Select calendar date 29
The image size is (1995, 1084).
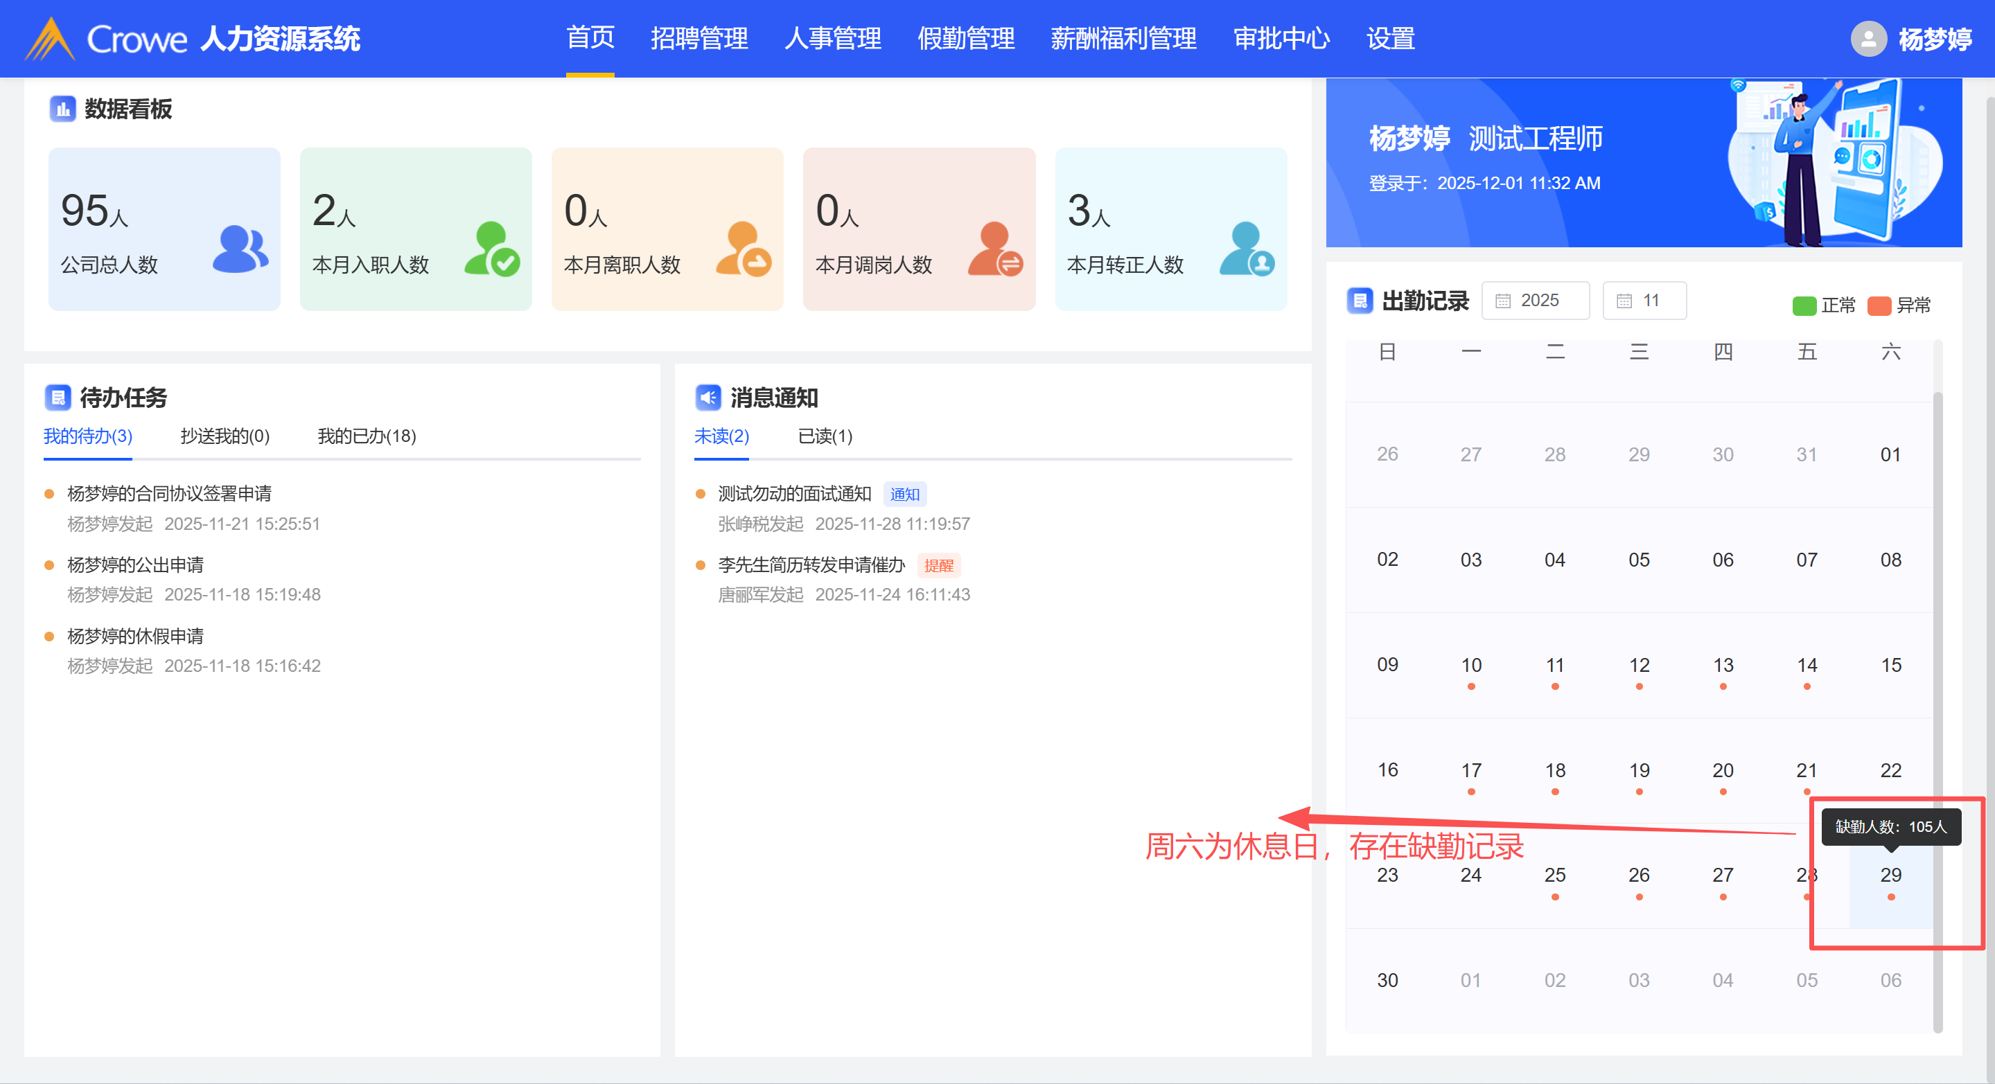point(1890,875)
